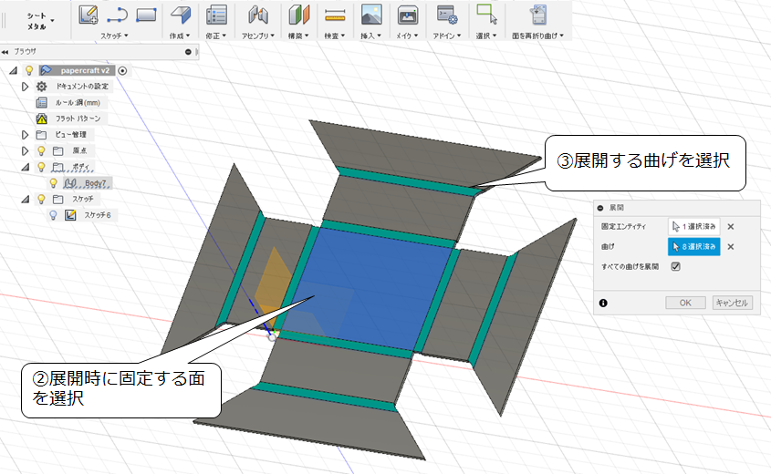
Task: Collapse the ブラウザ panel with the double arrows
Action: coord(5,52)
